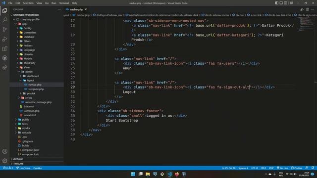
Task: Open editor more actions ellipsis
Action: point(313,9)
